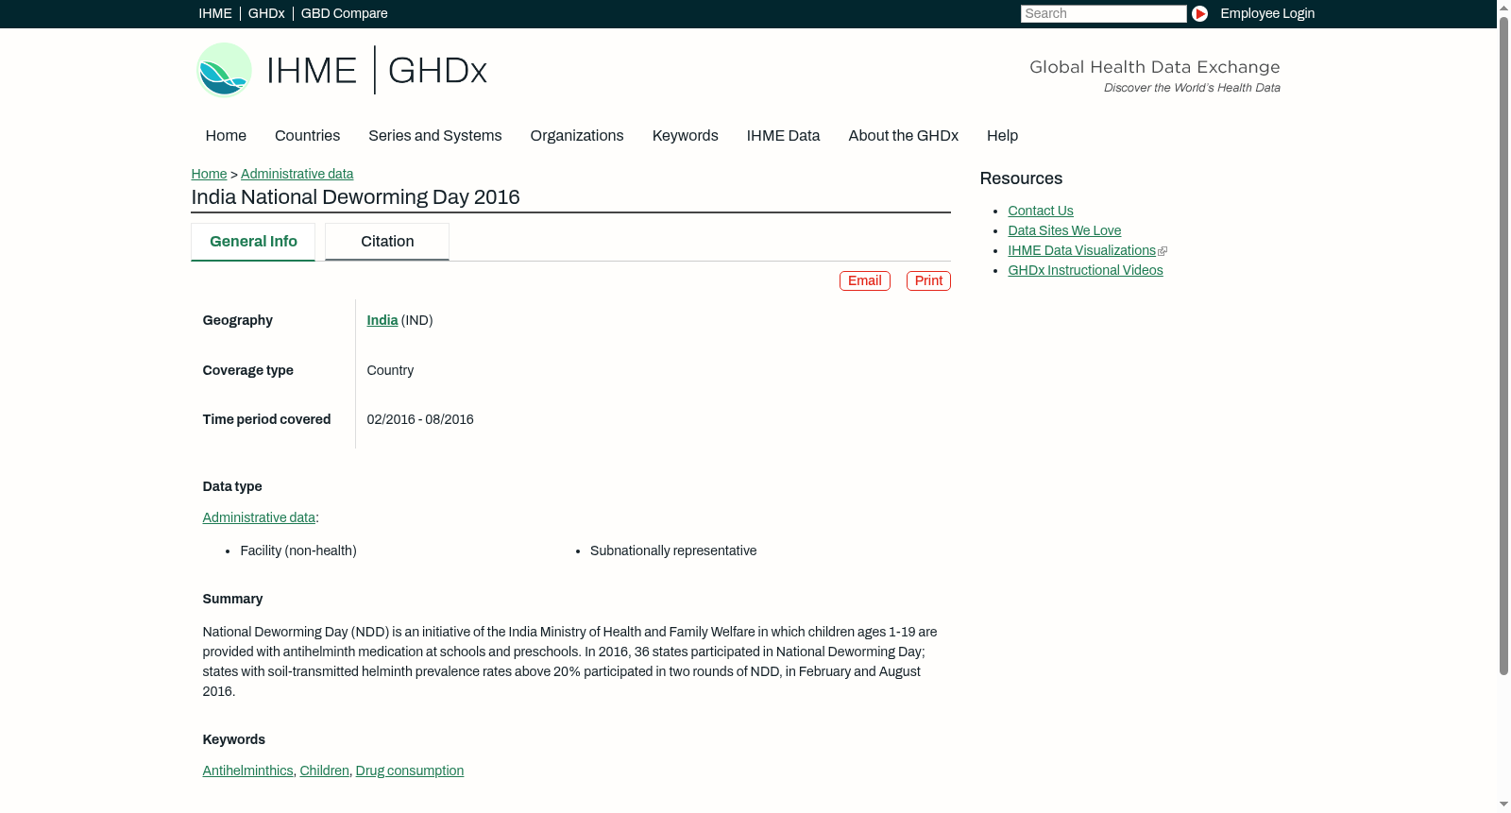Open the GHDx wordmark logo
The image size is (1511, 813).
437,71
